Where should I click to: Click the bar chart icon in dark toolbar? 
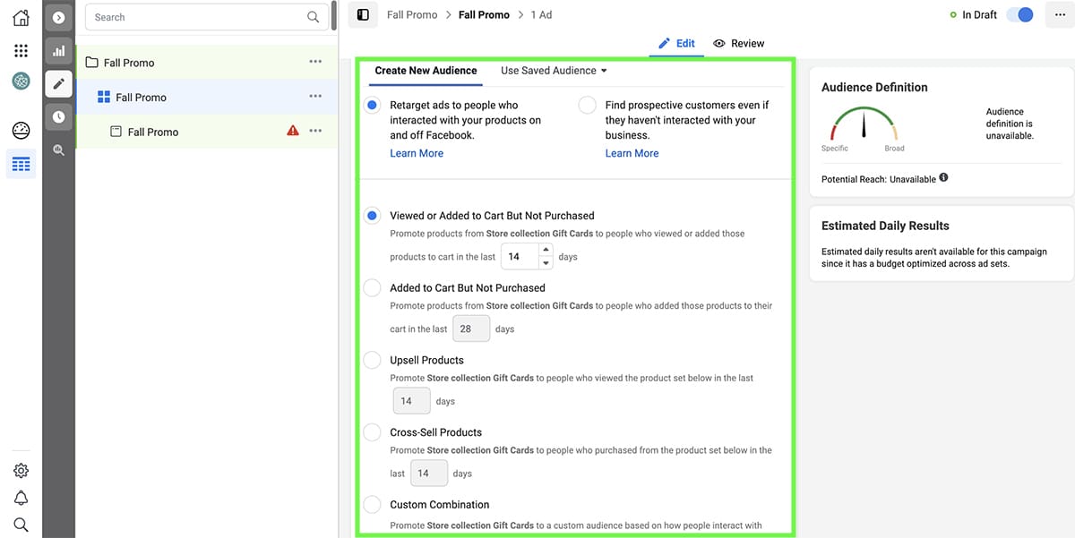(58, 51)
